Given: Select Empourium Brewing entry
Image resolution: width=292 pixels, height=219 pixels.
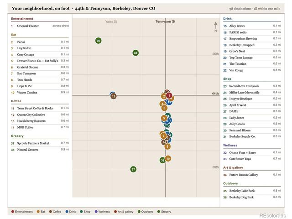Looking at the screenshot, I should pyautogui.click(x=252, y=39).
